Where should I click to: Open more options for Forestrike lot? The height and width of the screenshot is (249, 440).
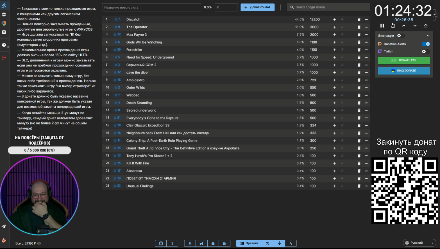coord(366,50)
